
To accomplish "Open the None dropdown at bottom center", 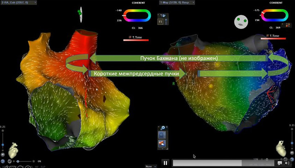I will coord(151,166).
